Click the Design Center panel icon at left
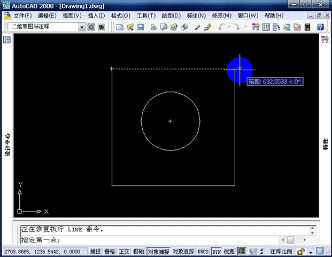The width and height of the screenshot is (332, 257). pos(7,40)
